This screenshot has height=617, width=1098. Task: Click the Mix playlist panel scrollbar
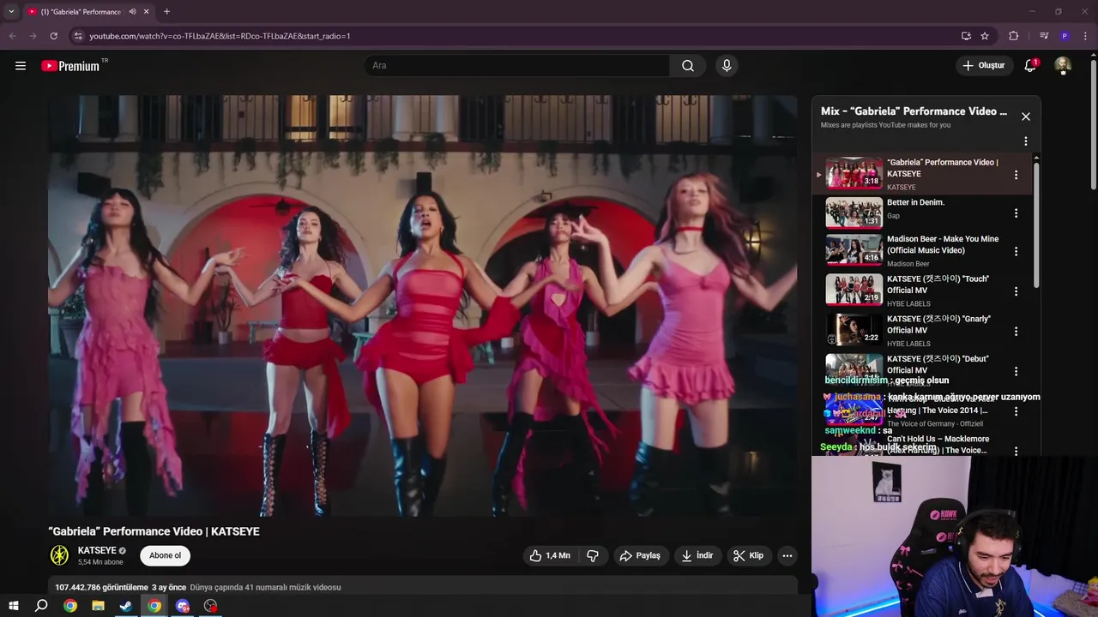point(1036,224)
